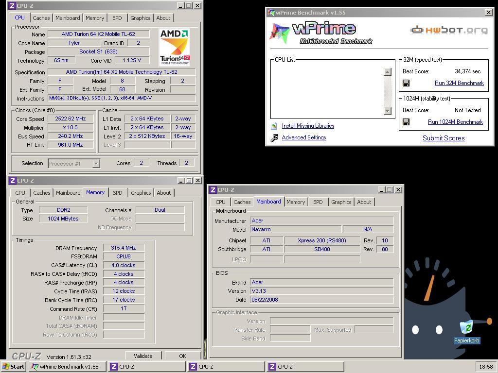This screenshot has height=373, width=498.
Task: Click the Advanced Settings key icon
Action: (x=274, y=137)
